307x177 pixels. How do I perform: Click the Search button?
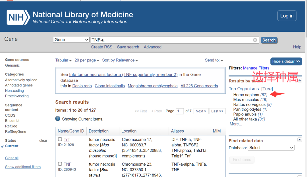click(x=269, y=40)
